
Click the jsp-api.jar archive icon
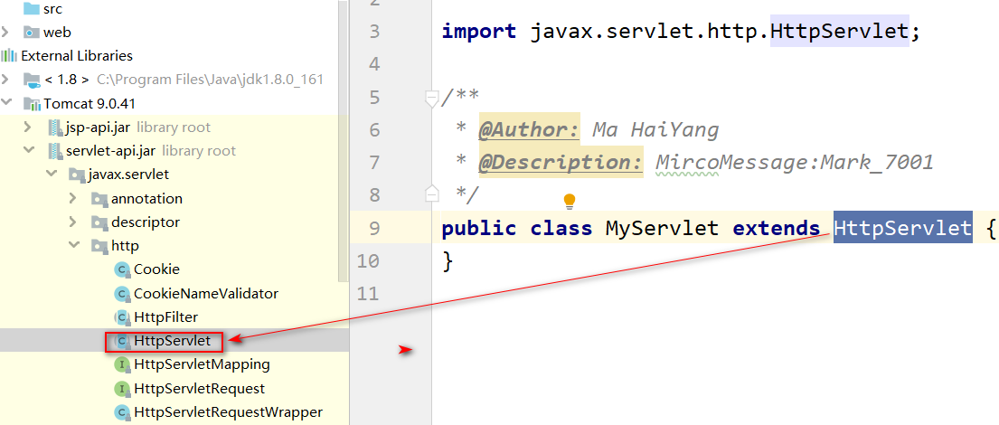click(x=55, y=127)
